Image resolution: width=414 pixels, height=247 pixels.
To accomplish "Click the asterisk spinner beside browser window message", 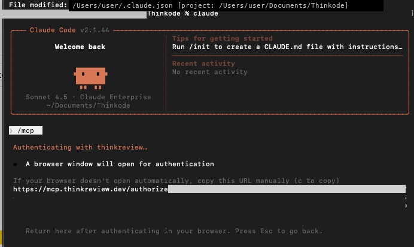I will [x=16, y=164].
